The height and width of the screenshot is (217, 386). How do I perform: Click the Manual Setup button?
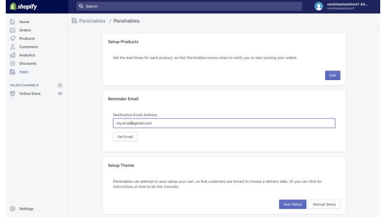click(324, 204)
